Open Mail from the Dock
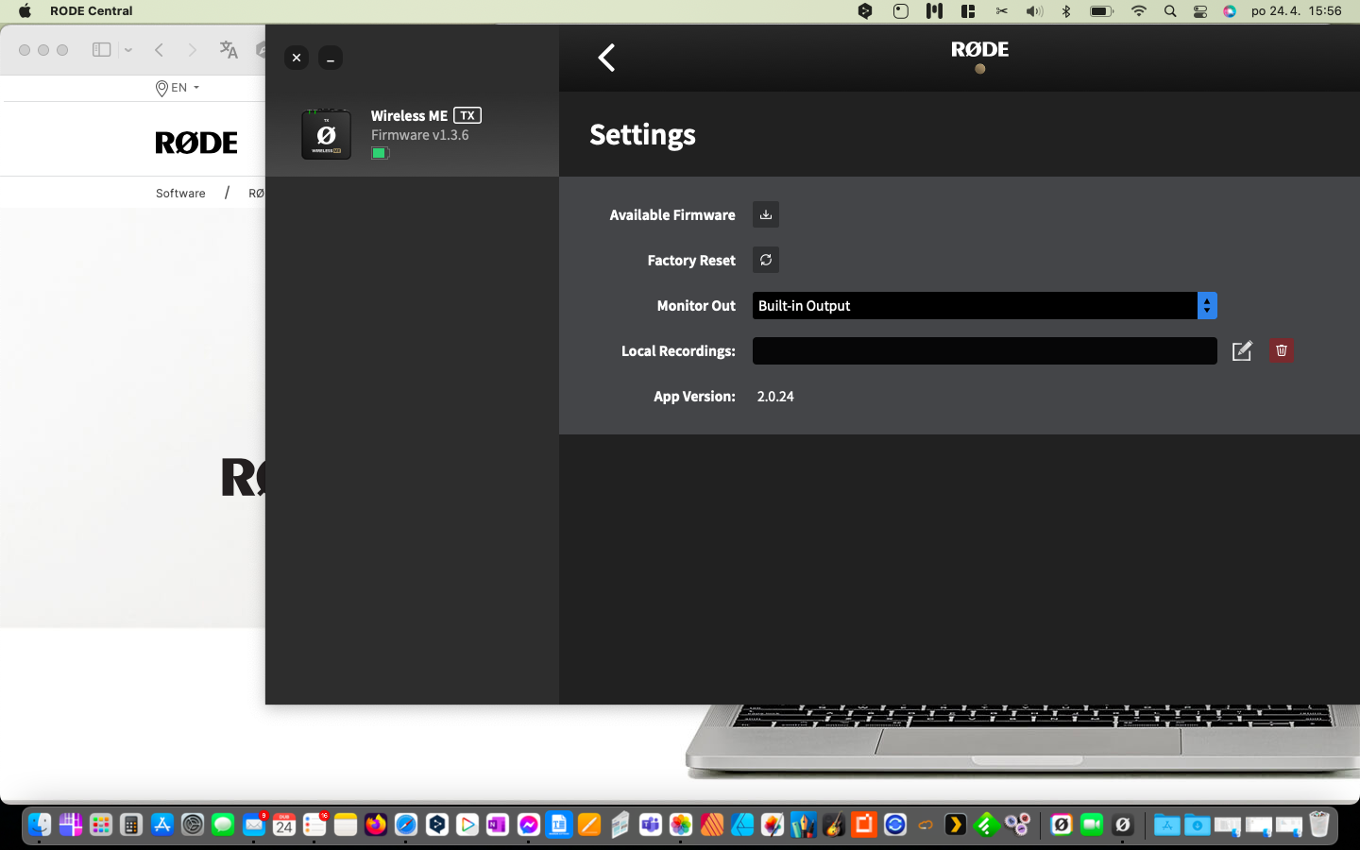The width and height of the screenshot is (1360, 850). [253, 824]
